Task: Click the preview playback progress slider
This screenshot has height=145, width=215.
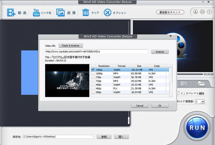Action: 190,74
